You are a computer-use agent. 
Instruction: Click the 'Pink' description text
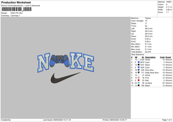pos(147,78)
